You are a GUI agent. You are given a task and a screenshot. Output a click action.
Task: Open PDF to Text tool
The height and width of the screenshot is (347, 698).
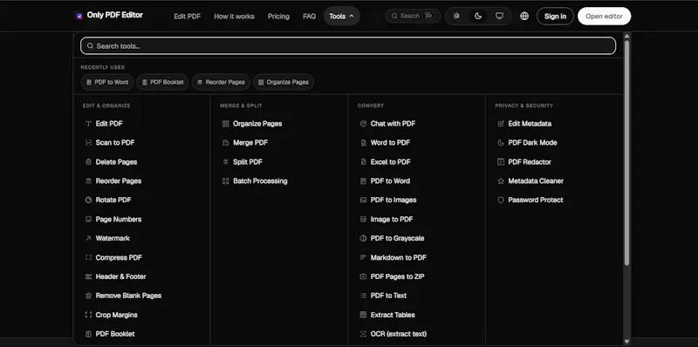pyautogui.click(x=388, y=296)
